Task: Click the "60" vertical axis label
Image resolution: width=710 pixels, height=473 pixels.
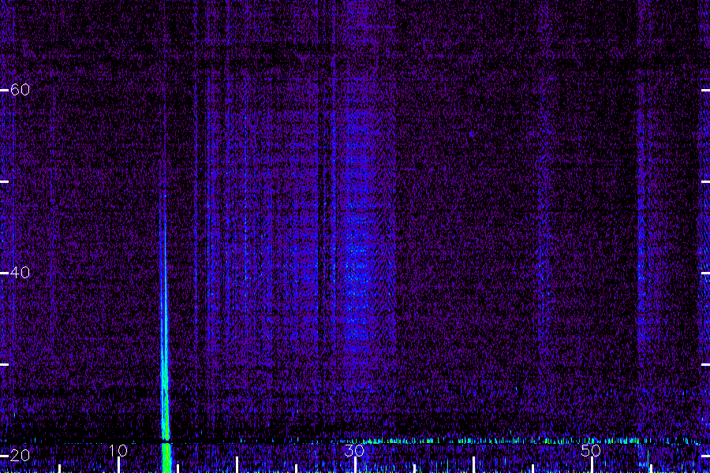Action: (20, 90)
